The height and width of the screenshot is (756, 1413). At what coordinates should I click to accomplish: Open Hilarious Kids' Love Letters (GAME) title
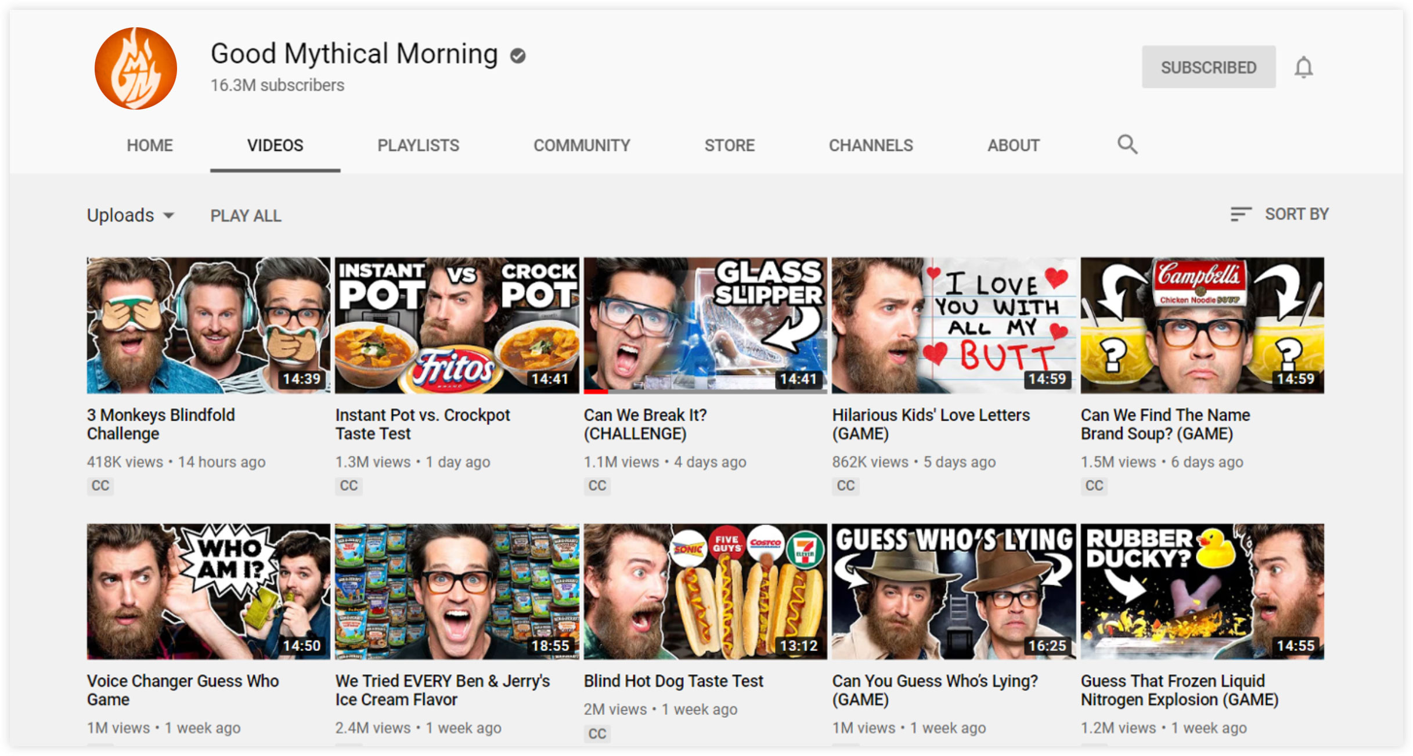tap(931, 424)
